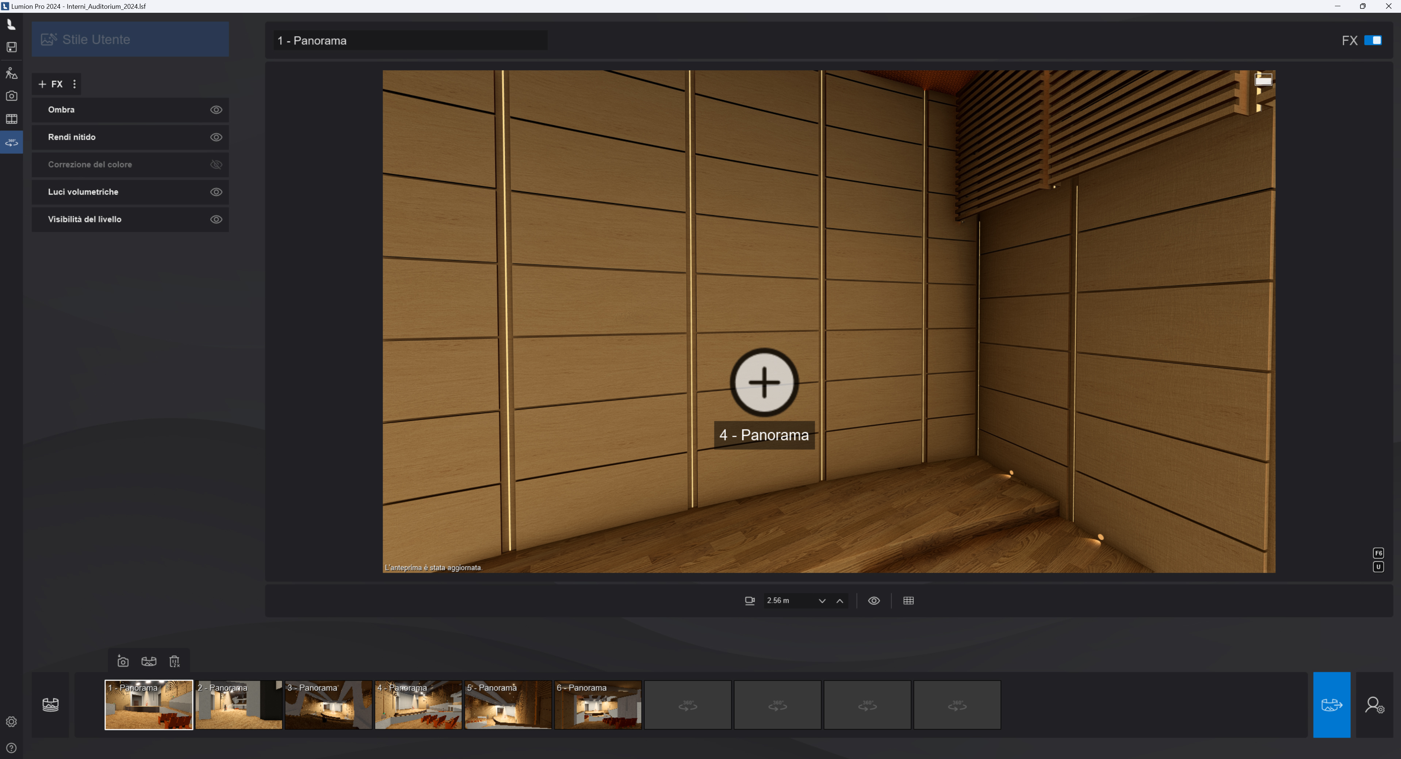Open the Photo mode camera icon
The image size is (1401, 759).
(11, 96)
